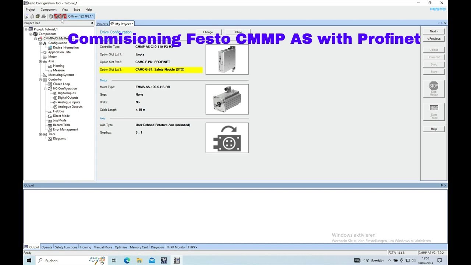Pin the Output panel
The image size is (471, 265).
[x=442, y=185]
